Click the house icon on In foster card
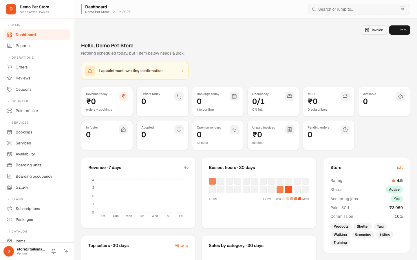The image size is (417, 260). click(123, 130)
